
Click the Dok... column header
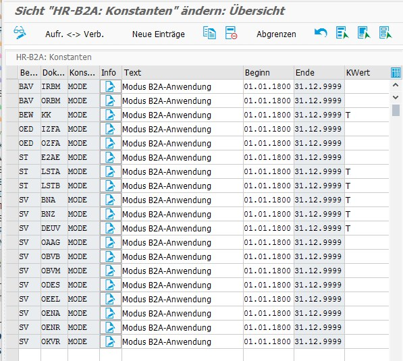[x=54, y=72]
